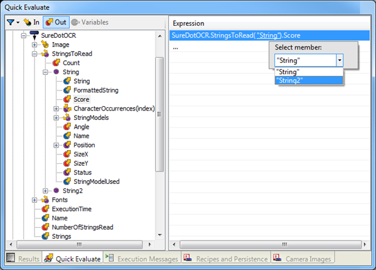The image size is (376, 270).
Task: Click expression pane scrollbar right arrow
Action: (365, 245)
